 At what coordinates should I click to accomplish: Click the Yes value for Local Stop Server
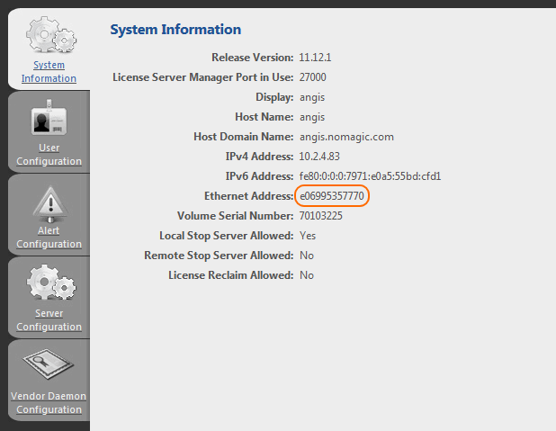(308, 236)
